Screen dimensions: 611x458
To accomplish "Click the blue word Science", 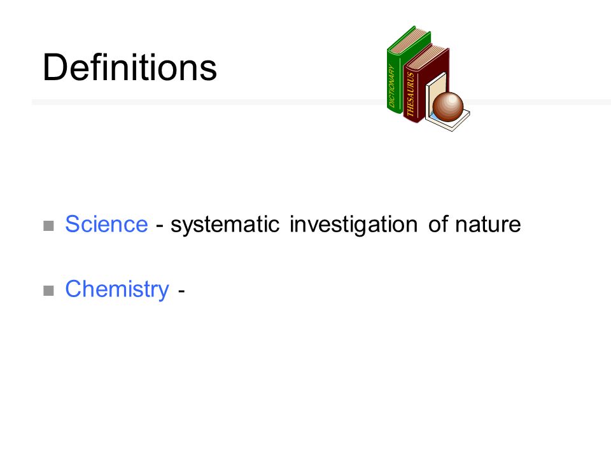I will coord(106,225).
